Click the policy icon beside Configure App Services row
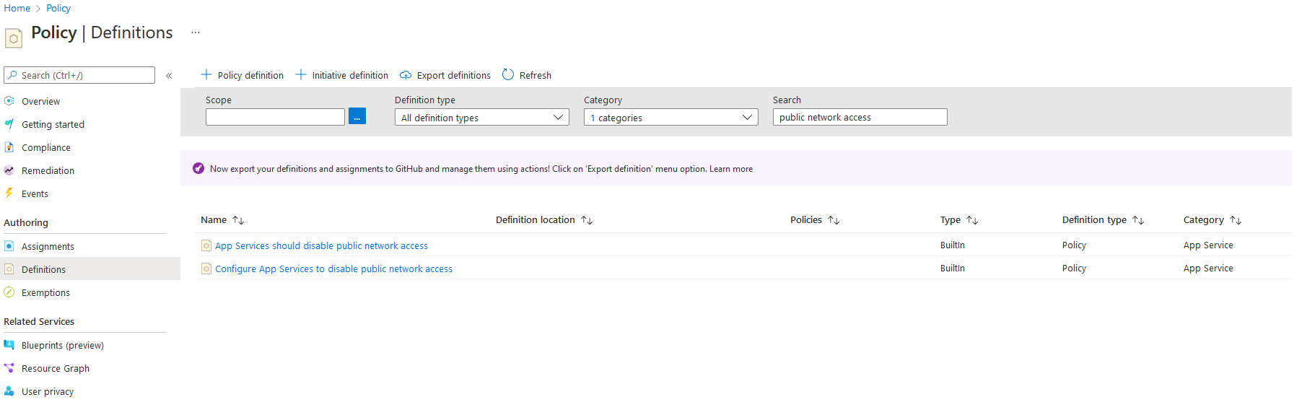Image resolution: width=1294 pixels, height=410 pixels. pyautogui.click(x=206, y=269)
